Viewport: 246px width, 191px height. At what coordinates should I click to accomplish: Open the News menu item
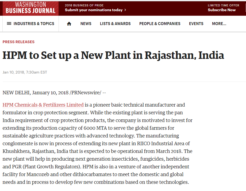(x=86, y=24)
